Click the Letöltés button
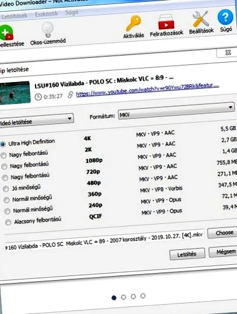Screen dimensions: 237x314 click(187, 254)
